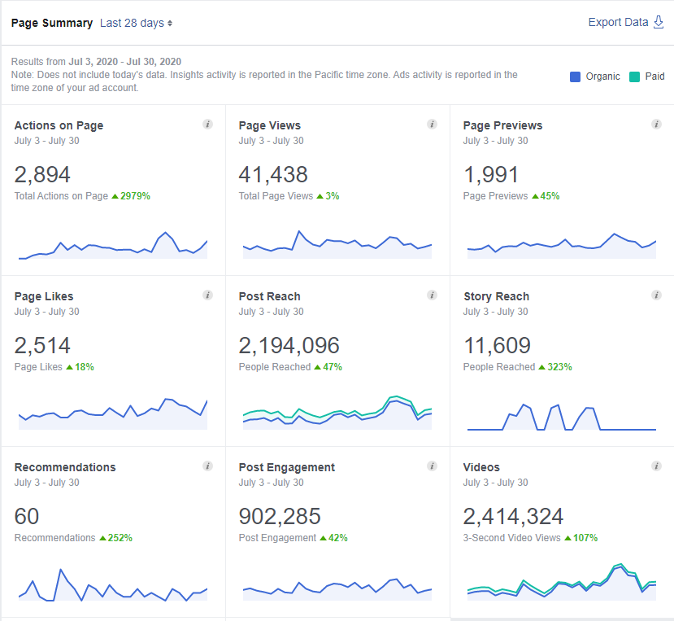Click the blue Organic legend swatch

pyautogui.click(x=576, y=77)
